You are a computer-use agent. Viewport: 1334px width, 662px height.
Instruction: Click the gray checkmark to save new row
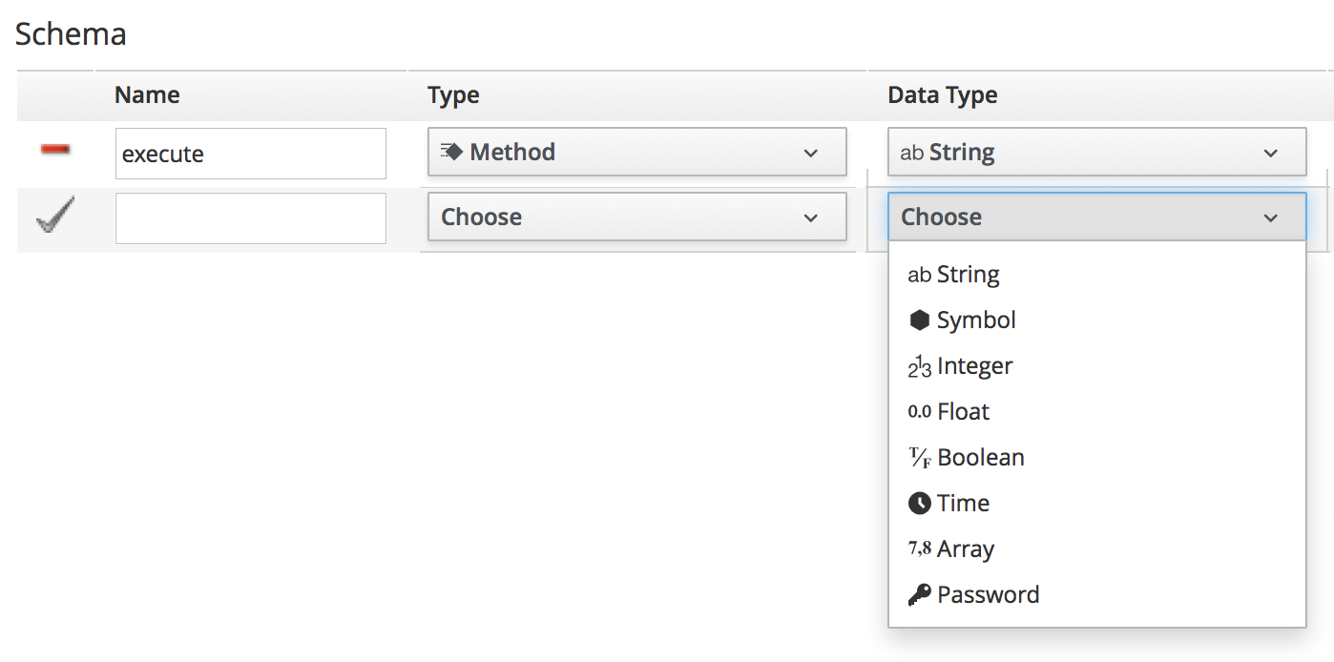(x=54, y=217)
